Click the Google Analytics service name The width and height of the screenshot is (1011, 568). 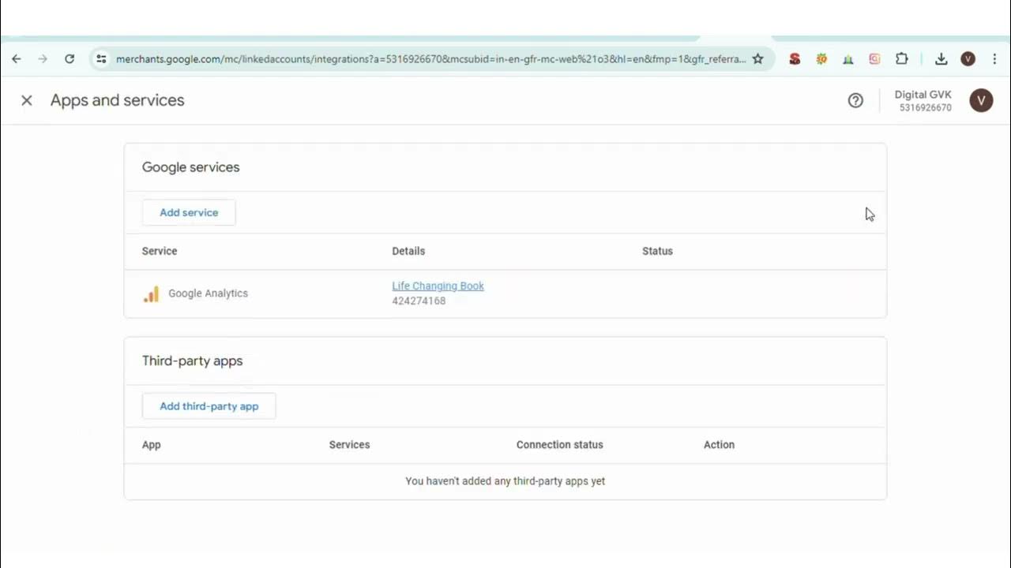208,293
